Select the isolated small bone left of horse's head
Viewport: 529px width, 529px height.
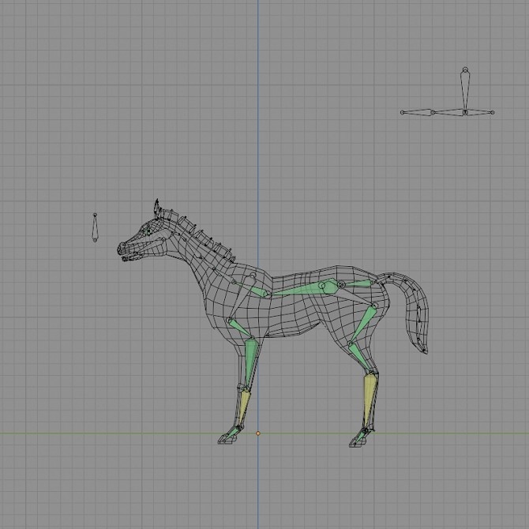[x=95, y=227]
